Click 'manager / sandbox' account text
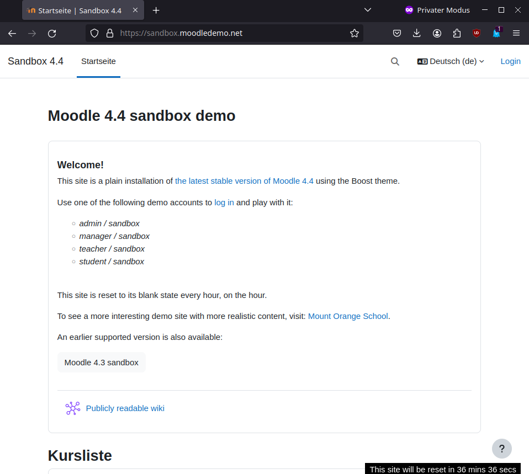529x474 pixels. click(114, 236)
